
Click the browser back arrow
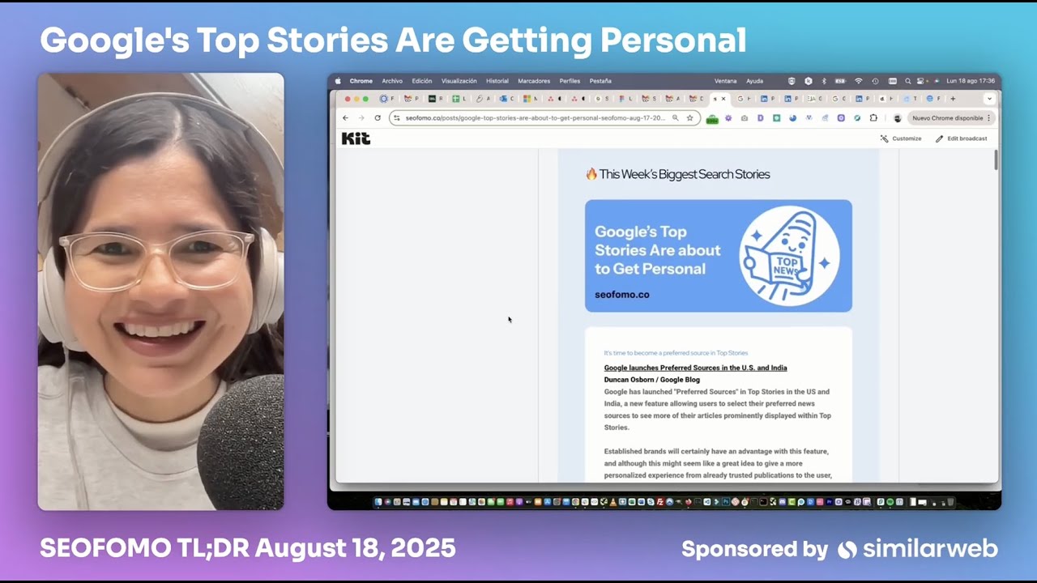345,118
